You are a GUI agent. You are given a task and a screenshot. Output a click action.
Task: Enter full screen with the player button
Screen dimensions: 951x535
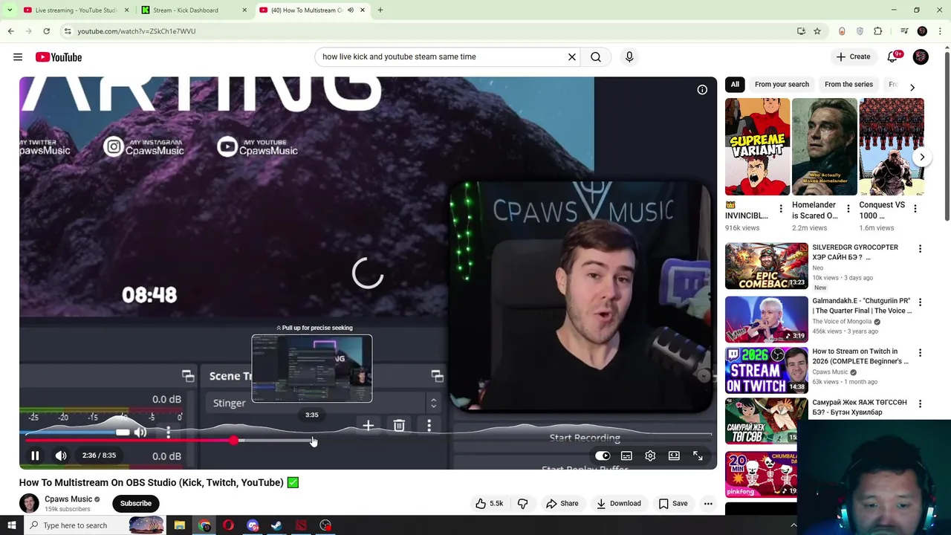[x=698, y=455]
